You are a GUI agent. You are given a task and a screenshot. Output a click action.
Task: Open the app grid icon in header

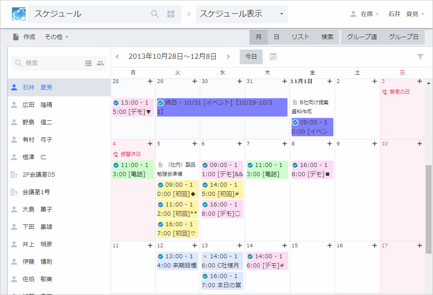tap(171, 14)
